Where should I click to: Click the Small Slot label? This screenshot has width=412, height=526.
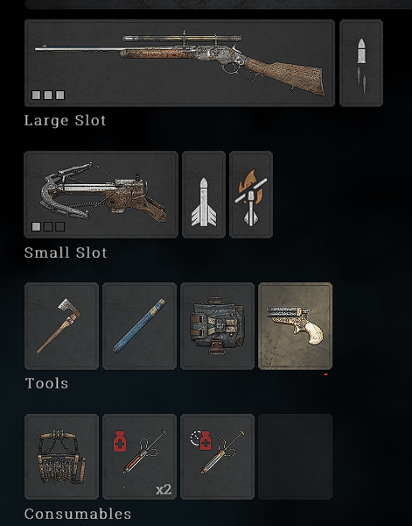coord(66,252)
